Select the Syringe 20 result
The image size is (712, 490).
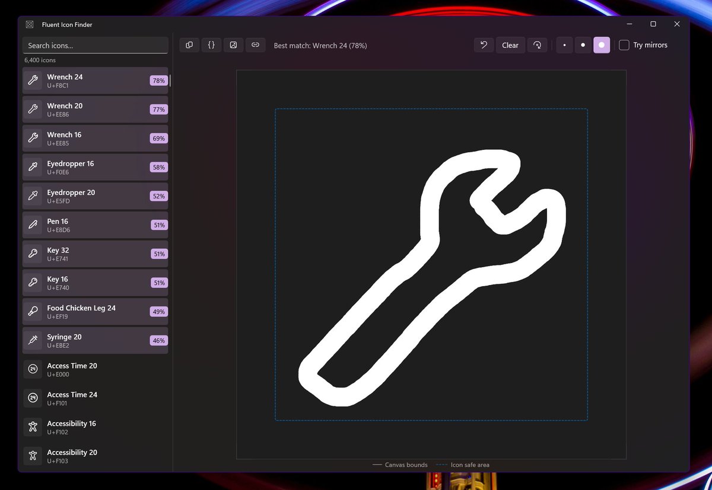click(x=95, y=341)
